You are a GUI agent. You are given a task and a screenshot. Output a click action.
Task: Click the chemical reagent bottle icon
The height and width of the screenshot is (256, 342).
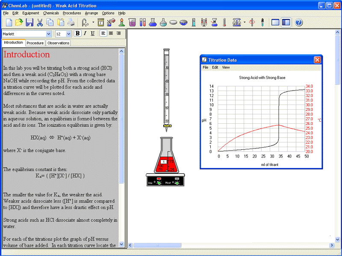coord(100,23)
